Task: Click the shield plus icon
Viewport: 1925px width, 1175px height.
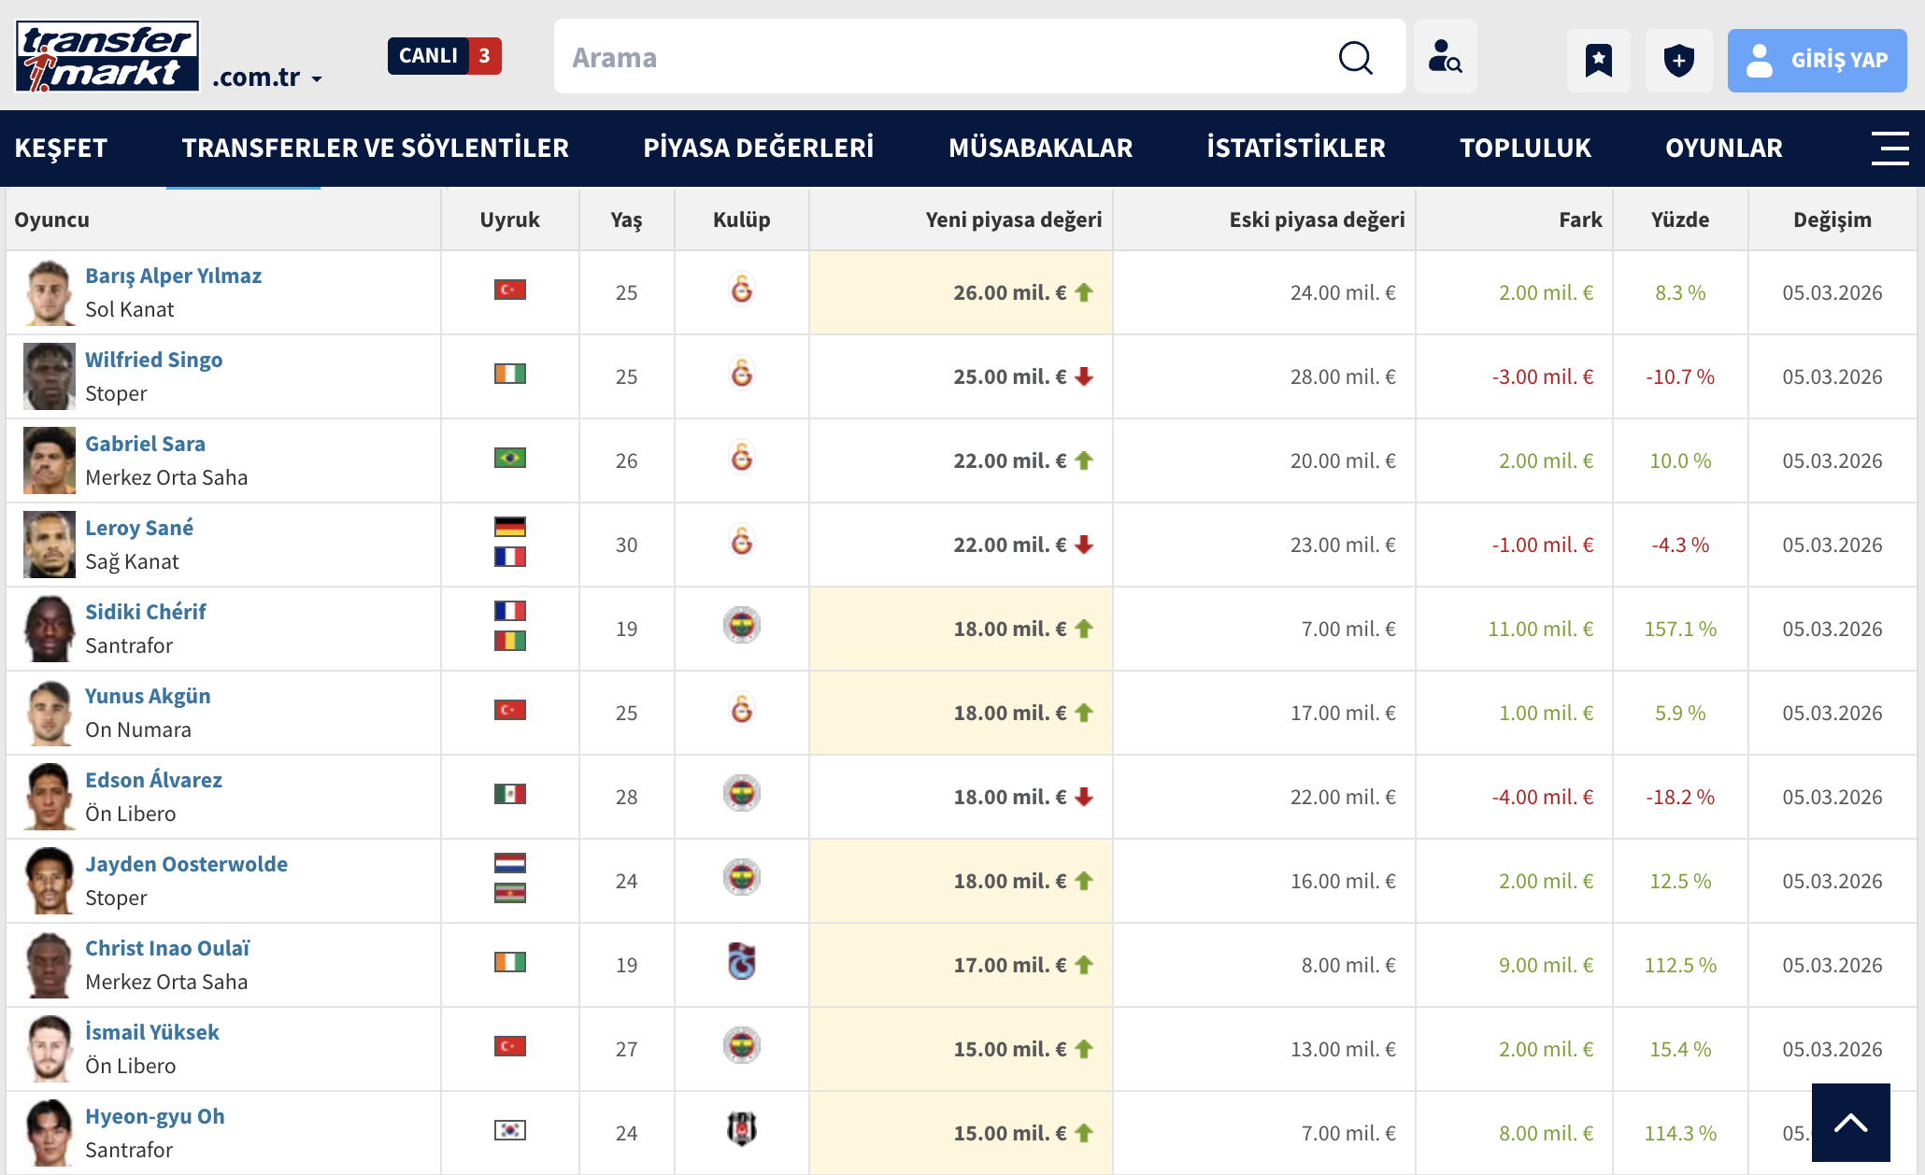Action: 1678,60
